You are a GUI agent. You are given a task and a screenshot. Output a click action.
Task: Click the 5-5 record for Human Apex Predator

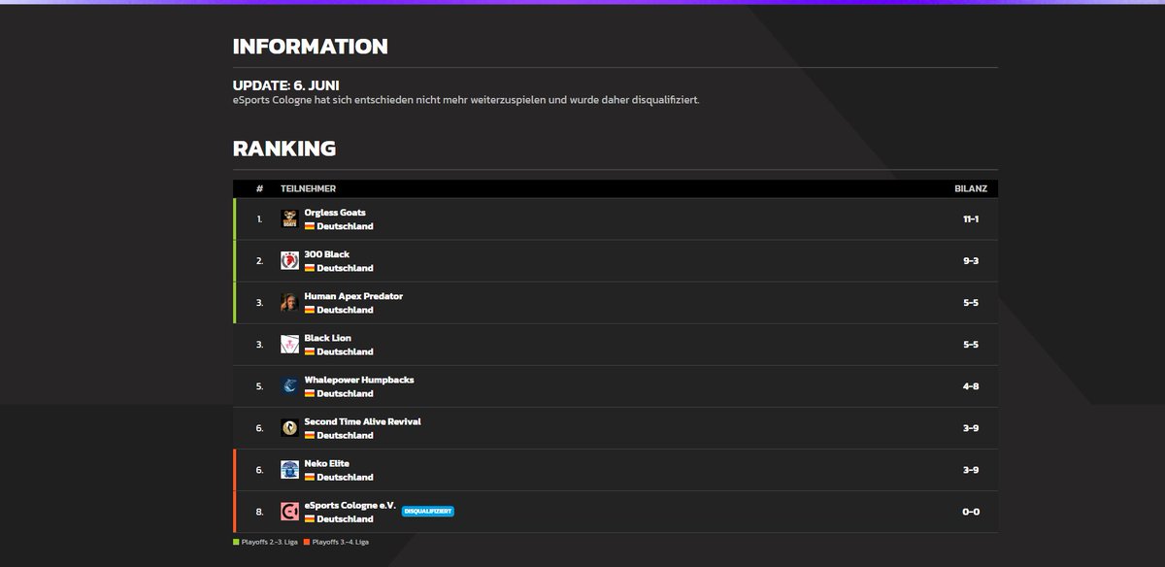click(x=971, y=303)
